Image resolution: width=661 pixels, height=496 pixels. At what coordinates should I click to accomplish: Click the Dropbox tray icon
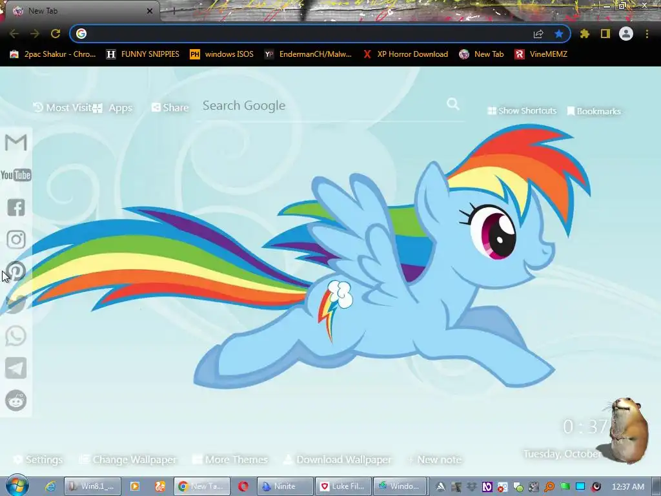(472, 487)
